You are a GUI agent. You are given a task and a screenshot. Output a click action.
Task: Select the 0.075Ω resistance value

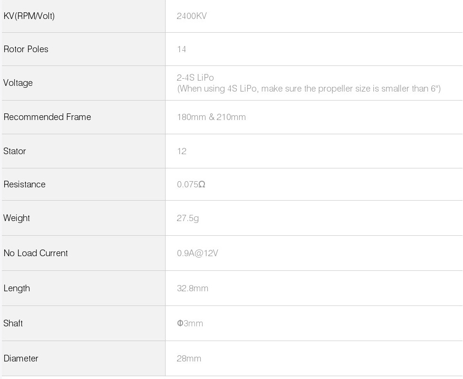pos(191,185)
